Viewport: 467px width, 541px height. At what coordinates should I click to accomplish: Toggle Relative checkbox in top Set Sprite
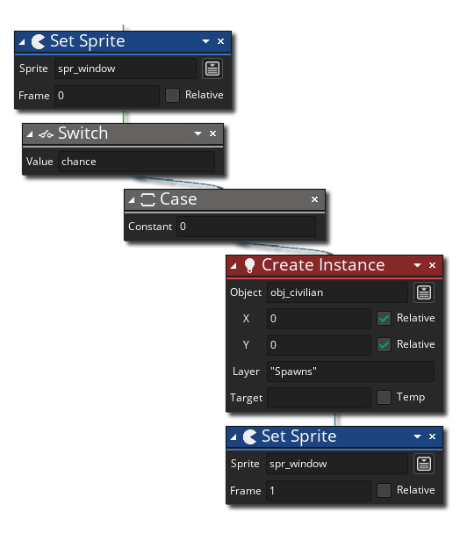click(172, 95)
